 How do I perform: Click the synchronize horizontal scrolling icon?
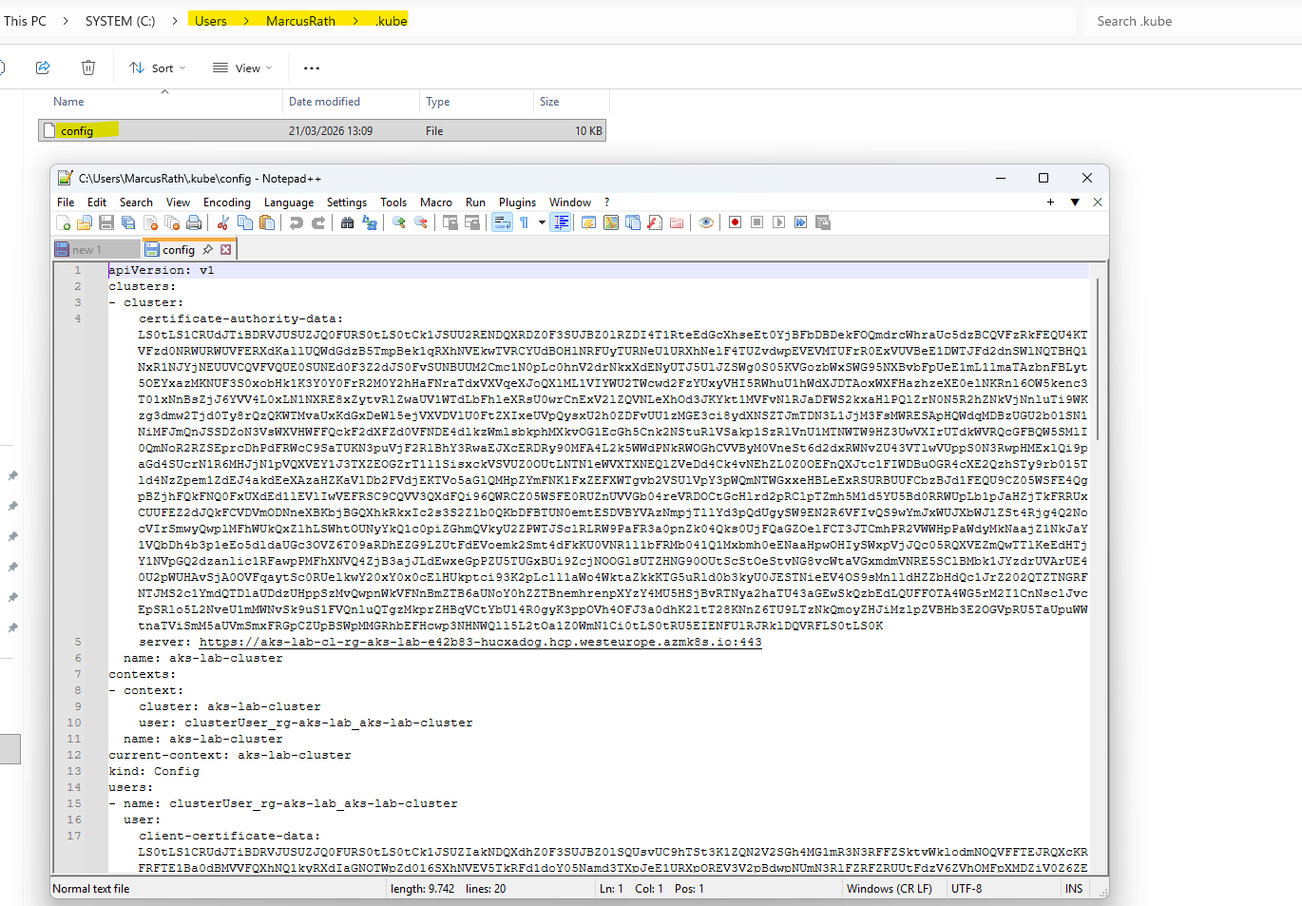click(472, 222)
